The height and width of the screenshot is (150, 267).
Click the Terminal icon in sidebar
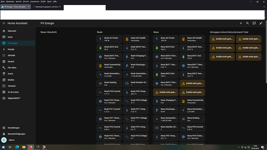[4, 86]
